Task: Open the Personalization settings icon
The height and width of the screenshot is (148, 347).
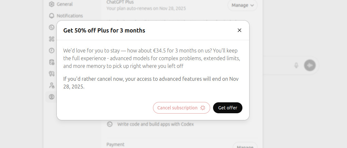Action: [x=52, y=27]
